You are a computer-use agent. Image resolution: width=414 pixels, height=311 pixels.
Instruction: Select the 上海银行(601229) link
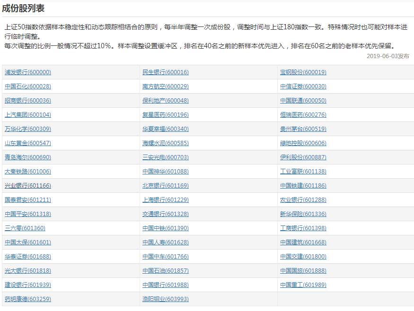click(x=166, y=200)
